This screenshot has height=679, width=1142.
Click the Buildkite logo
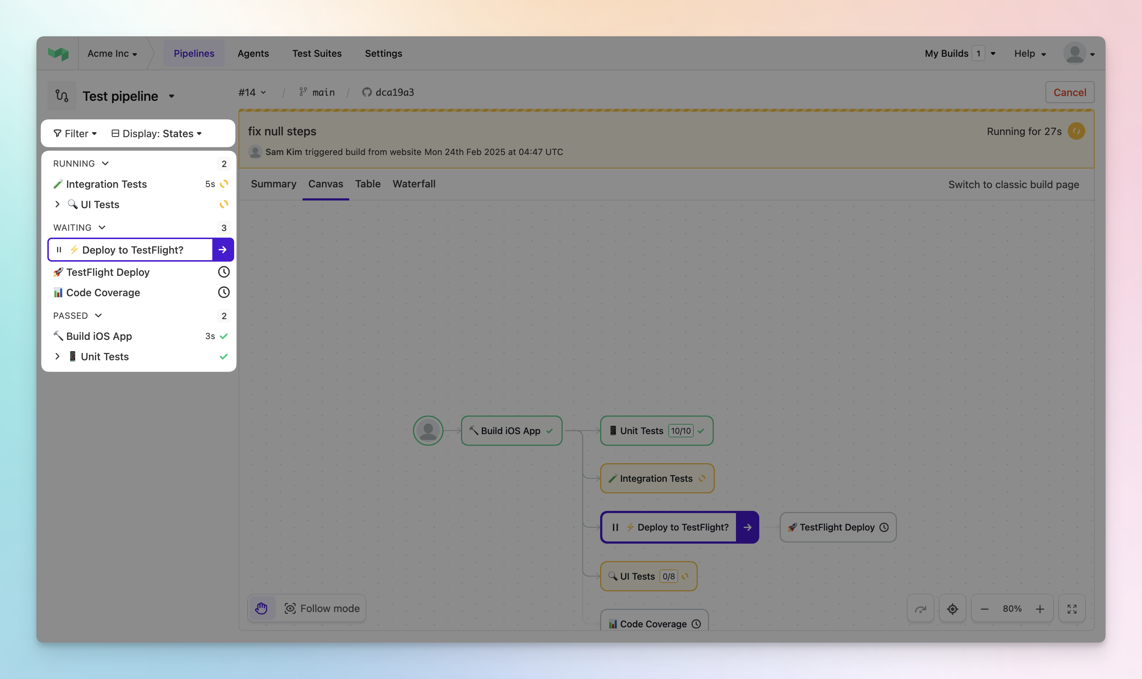(x=59, y=53)
